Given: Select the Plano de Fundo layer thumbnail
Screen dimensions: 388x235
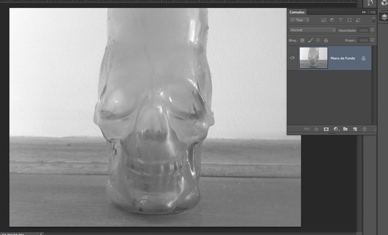Looking at the screenshot, I should [313, 58].
